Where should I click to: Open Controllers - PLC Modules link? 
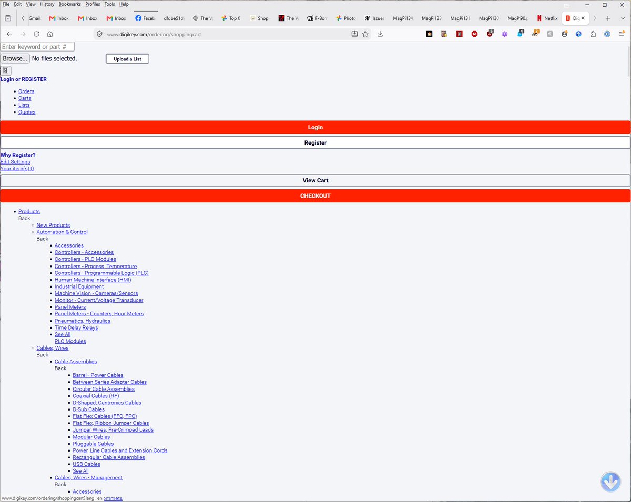[x=85, y=259]
